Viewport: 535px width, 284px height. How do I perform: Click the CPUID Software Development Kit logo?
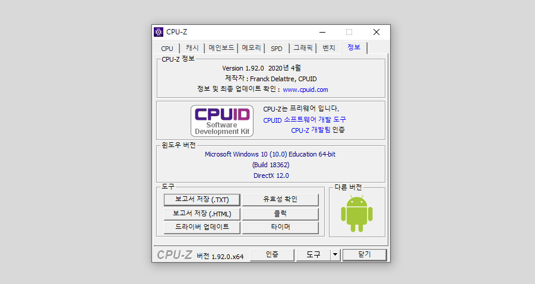[x=222, y=121]
